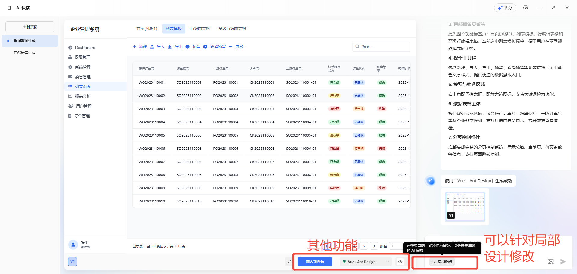This screenshot has height=274, width=577.
Task: Switch to the 行编辑表格 tab
Action: [x=200, y=29]
